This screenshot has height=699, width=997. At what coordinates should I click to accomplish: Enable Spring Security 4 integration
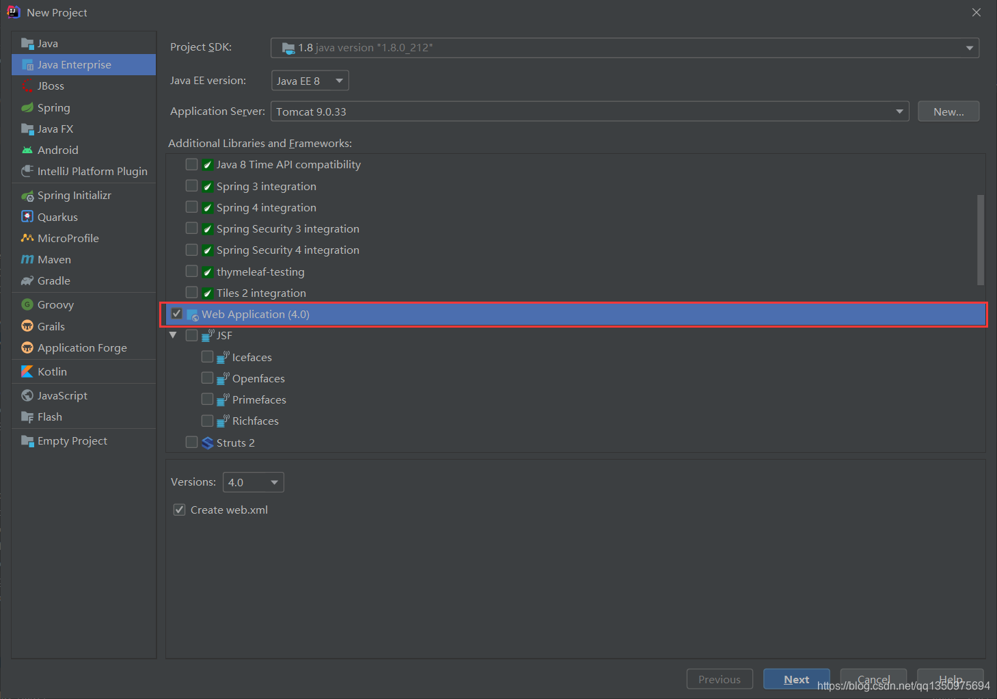click(x=192, y=250)
